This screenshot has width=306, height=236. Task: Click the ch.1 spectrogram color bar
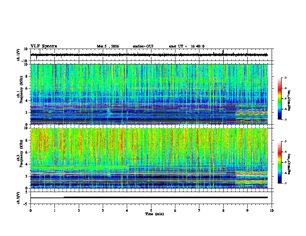tap(279, 99)
